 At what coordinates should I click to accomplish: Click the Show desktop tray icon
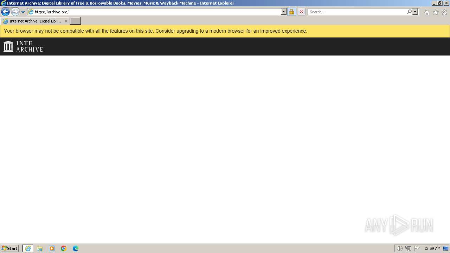pos(446,248)
